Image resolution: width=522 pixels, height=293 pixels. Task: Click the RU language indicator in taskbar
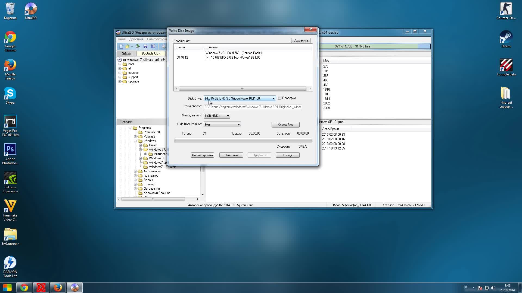click(x=466, y=287)
